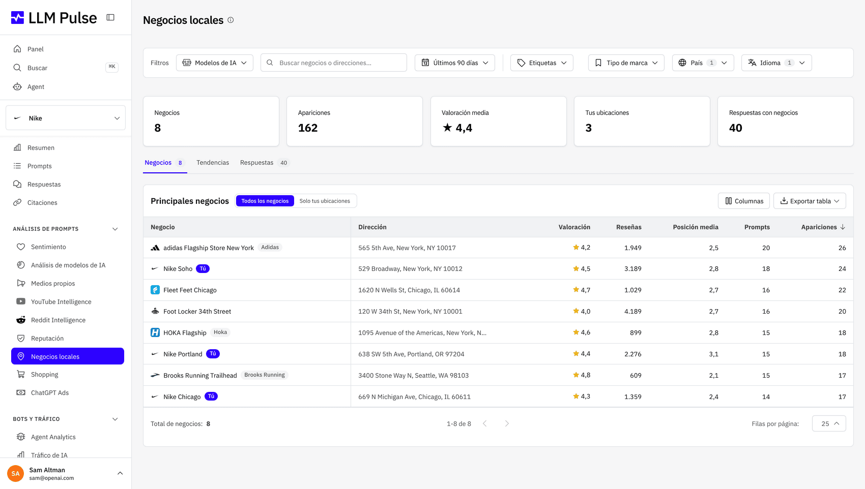The image size is (865, 489).
Task: Collapse Análisis de Prompts section
Action: tap(115, 229)
